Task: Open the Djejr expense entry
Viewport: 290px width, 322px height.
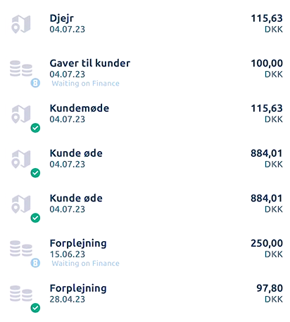Action: coord(145,24)
